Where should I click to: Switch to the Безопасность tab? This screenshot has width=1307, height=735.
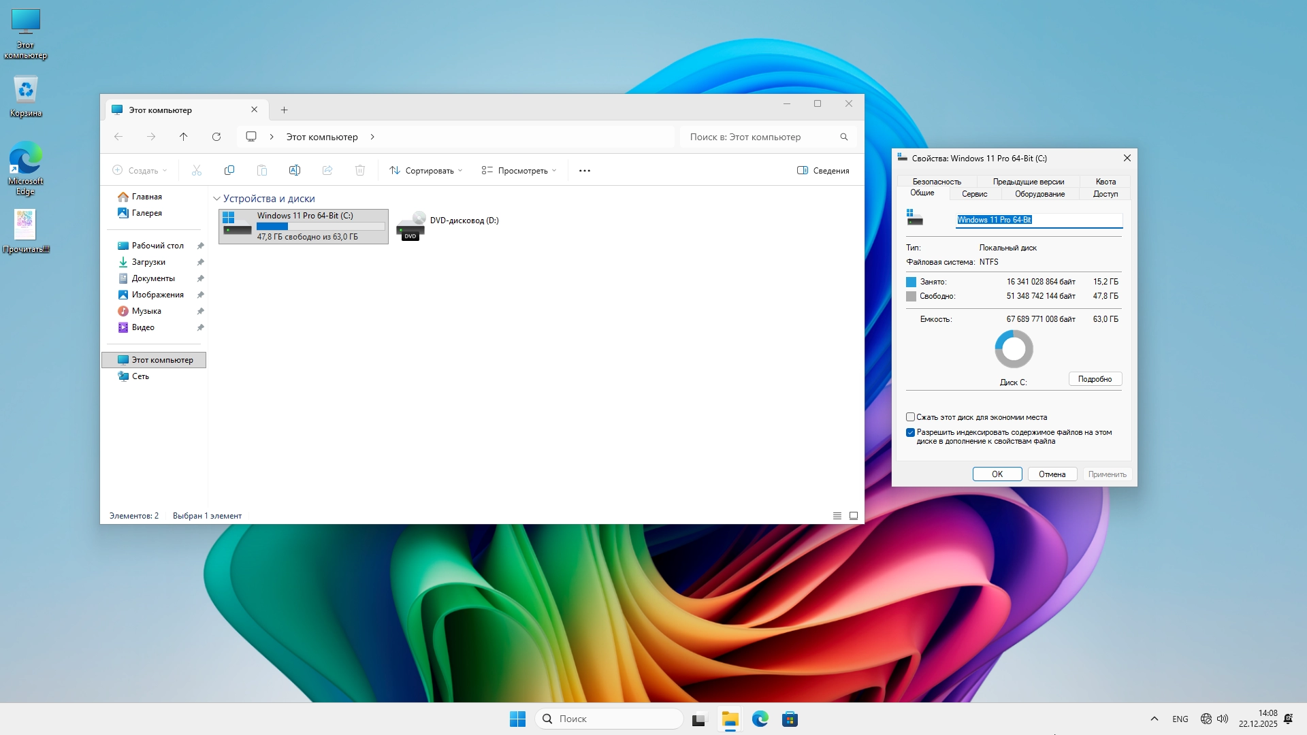pyautogui.click(x=937, y=182)
